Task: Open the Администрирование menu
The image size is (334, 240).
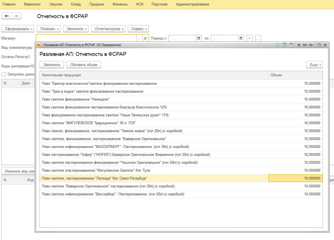Action: click(193, 4)
